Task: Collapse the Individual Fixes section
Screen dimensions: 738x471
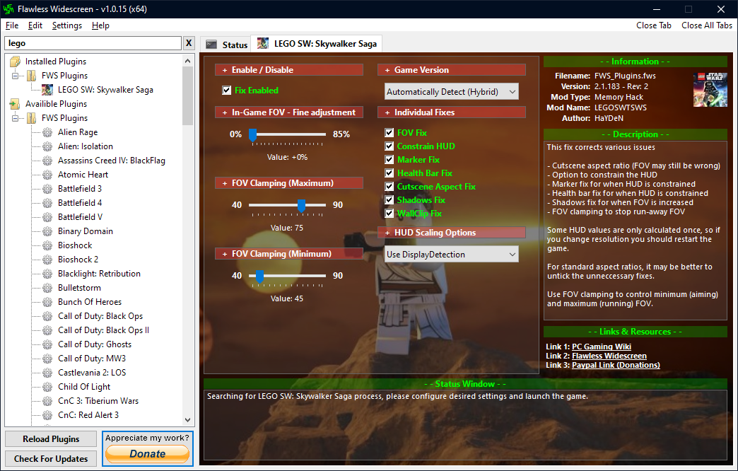Action: point(387,112)
